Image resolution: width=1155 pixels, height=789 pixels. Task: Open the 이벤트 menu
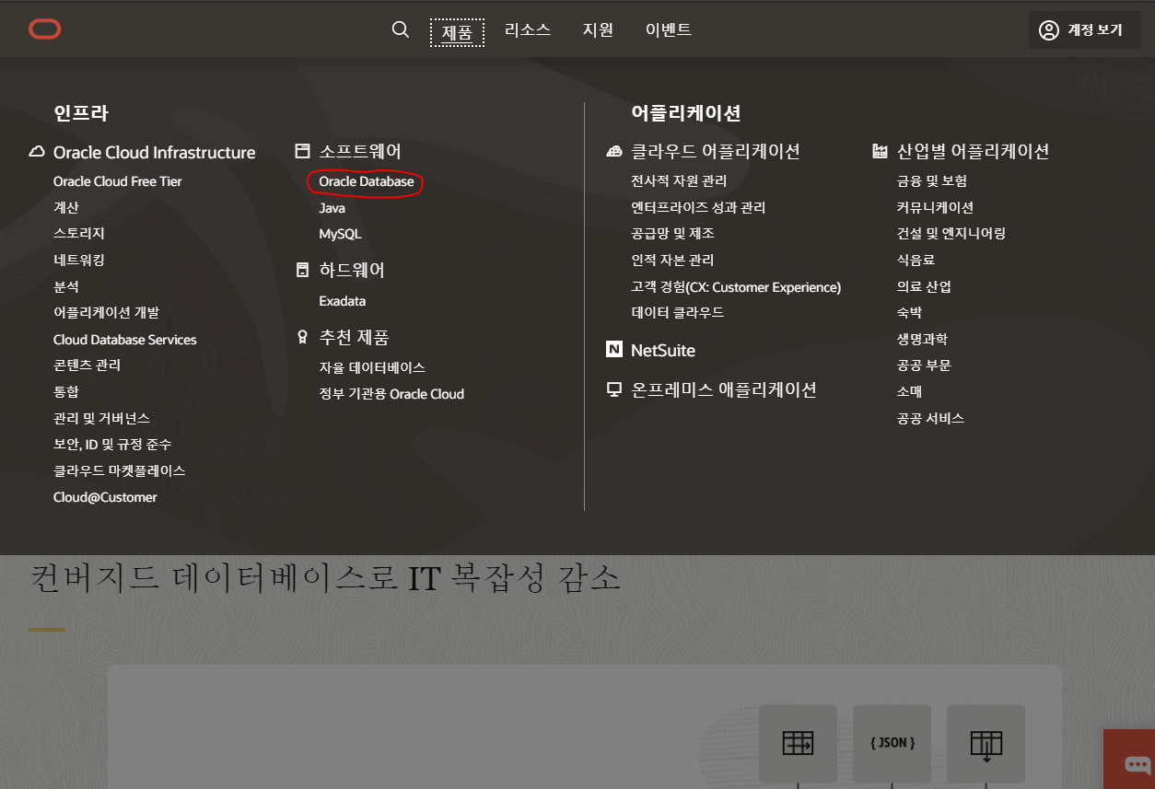tap(669, 29)
